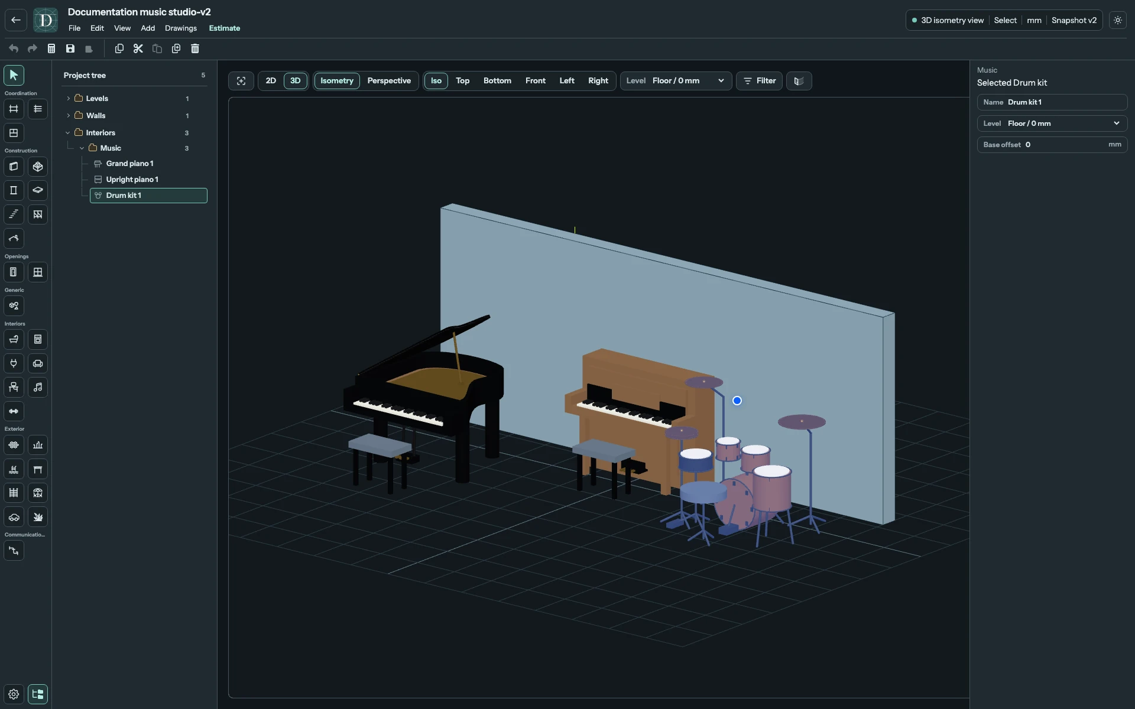The width and height of the screenshot is (1135, 709).
Task: Open the Drawings menu
Action: [181, 28]
